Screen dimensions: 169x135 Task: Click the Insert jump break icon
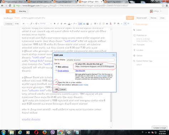[x=91, y=24]
